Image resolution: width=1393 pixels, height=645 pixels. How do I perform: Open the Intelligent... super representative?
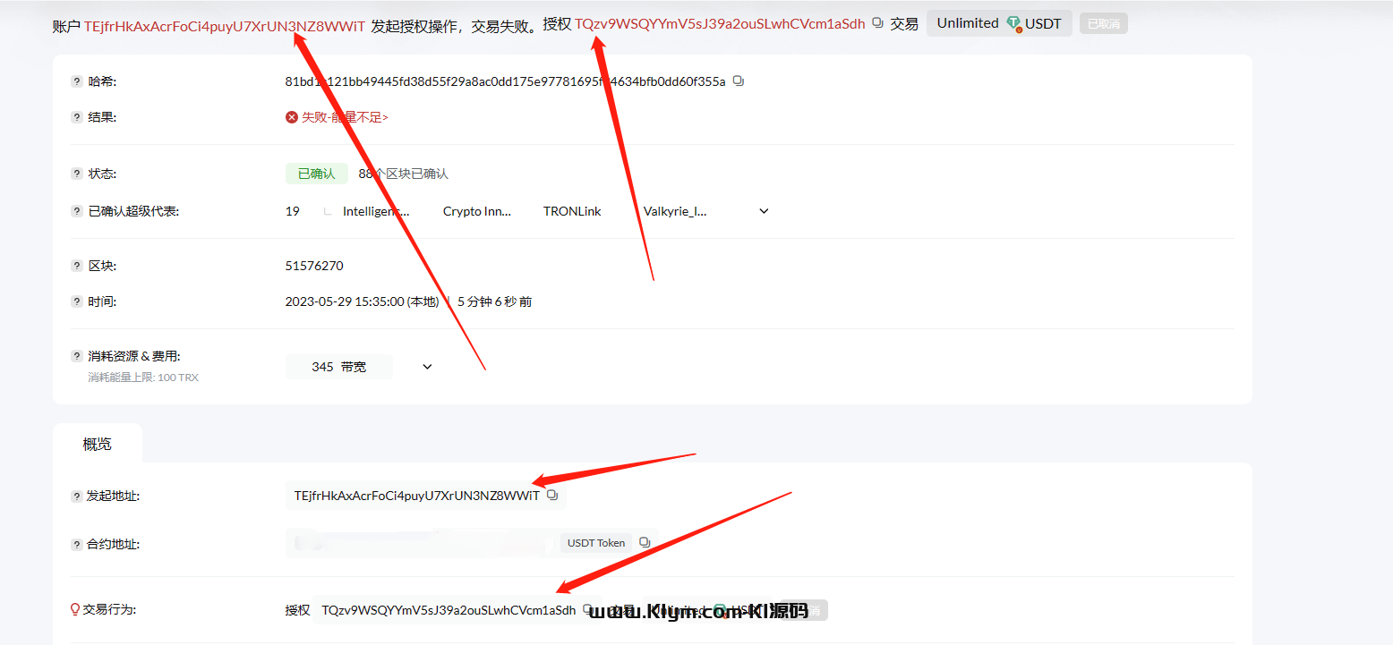[x=376, y=212]
